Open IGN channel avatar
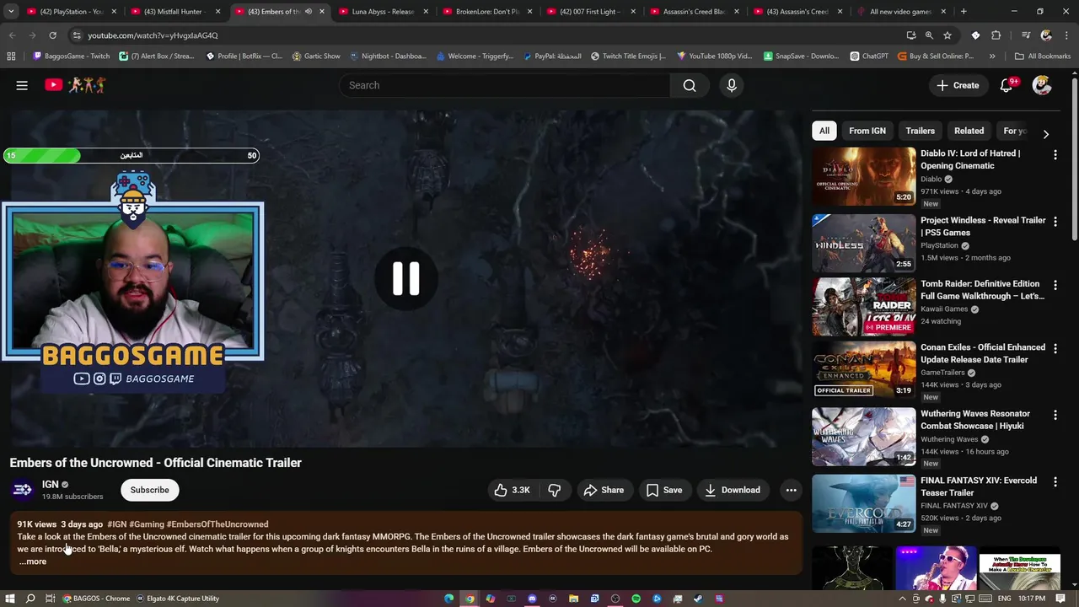Screen dimensions: 1079x607 pyautogui.click(x=23, y=490)
